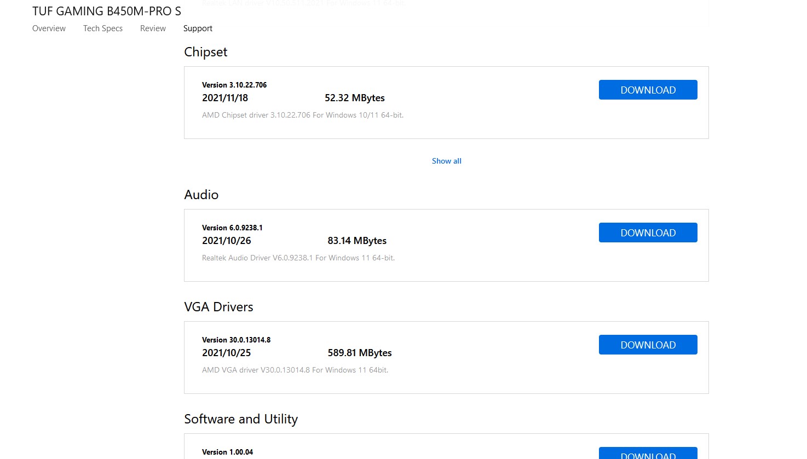Expand Chipset list with Show all
The height and width of the screenshot is (459, 807).
tap(446, 161)
